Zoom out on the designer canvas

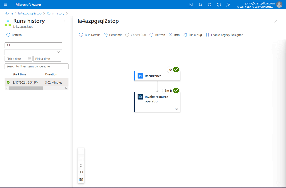(81, 158)
